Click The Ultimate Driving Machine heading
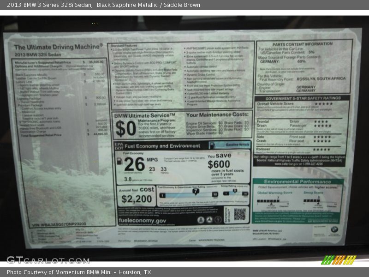 pyautogui.click(x=58, y=47)
